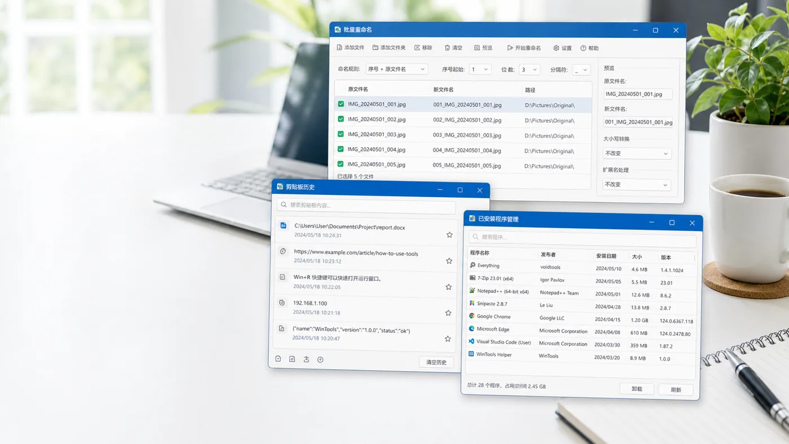The height and width of the screenshot is (444, 789).
Task: Click second bottom icon in clipboard window
Action: click(292, 359)
